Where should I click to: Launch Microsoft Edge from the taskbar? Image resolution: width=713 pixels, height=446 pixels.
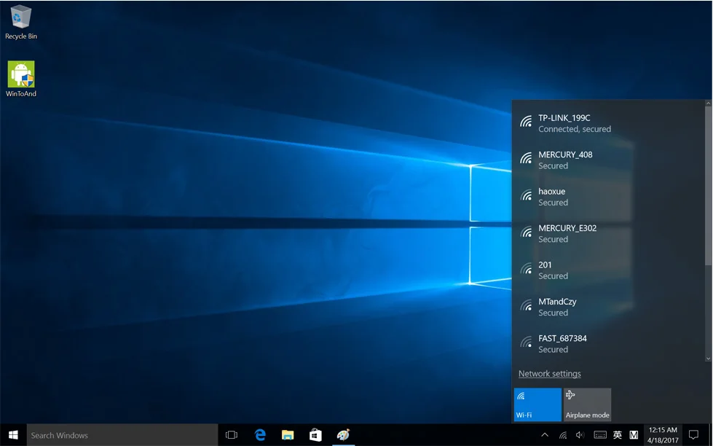coord(260,435)
